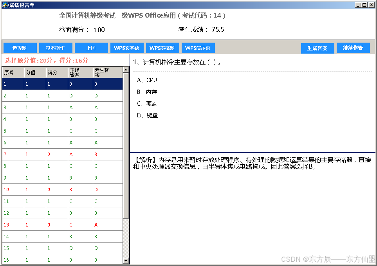Select question row 12 in the table

[x=63, y=213]
